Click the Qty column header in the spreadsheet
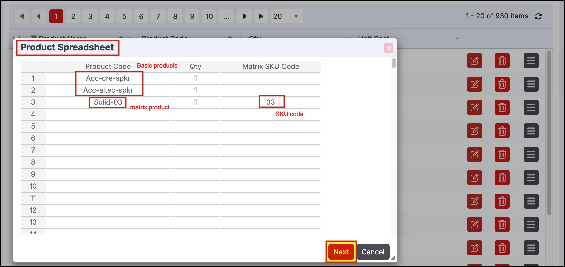The width and height of the screenshot is (565, 267). tap(196, 66)
